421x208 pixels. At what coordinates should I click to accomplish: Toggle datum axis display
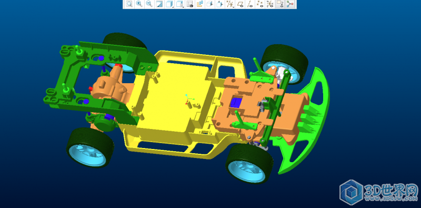click(250, 4)
